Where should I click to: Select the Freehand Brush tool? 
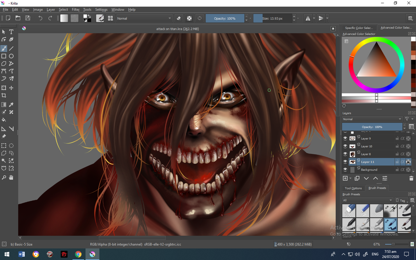4,48
